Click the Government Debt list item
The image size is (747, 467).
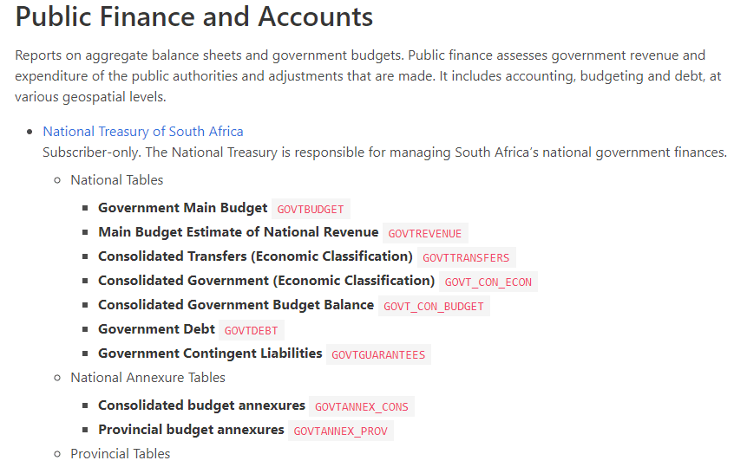tap(156, 329)
